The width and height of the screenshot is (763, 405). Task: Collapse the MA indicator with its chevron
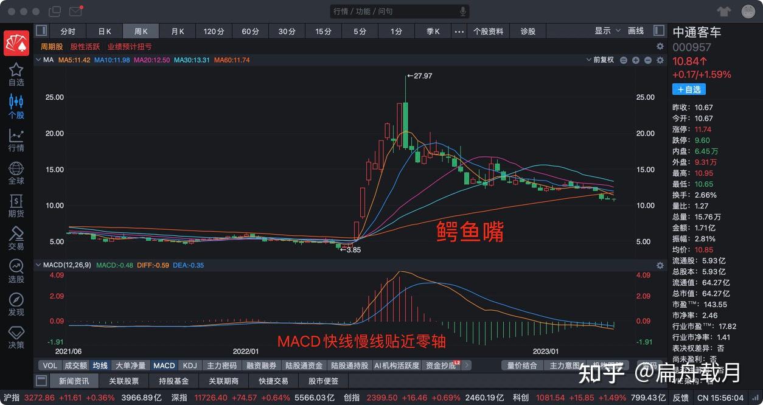38,60
